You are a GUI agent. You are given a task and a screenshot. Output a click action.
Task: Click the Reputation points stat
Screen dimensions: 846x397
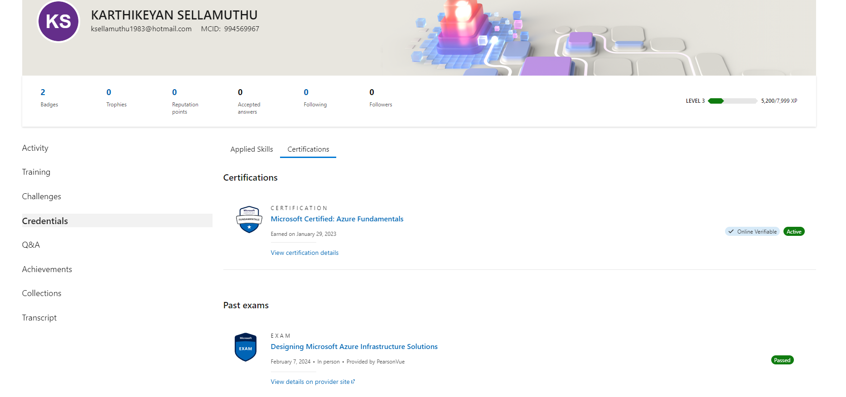pos(185,101)
